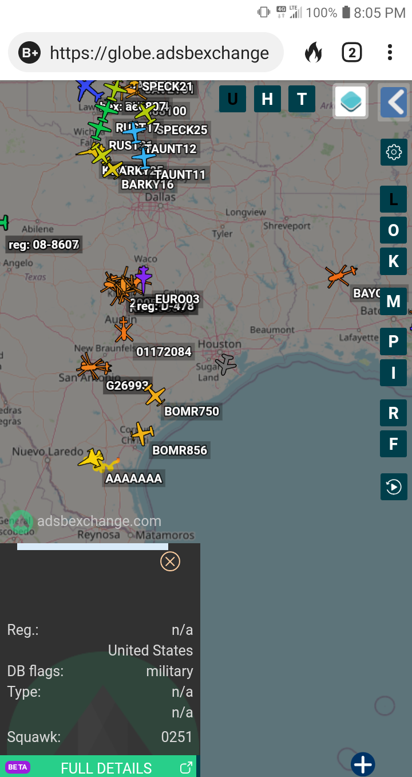Collapse the sidebar with left chevron
The image size is (412, 777).
click(394, 102)
